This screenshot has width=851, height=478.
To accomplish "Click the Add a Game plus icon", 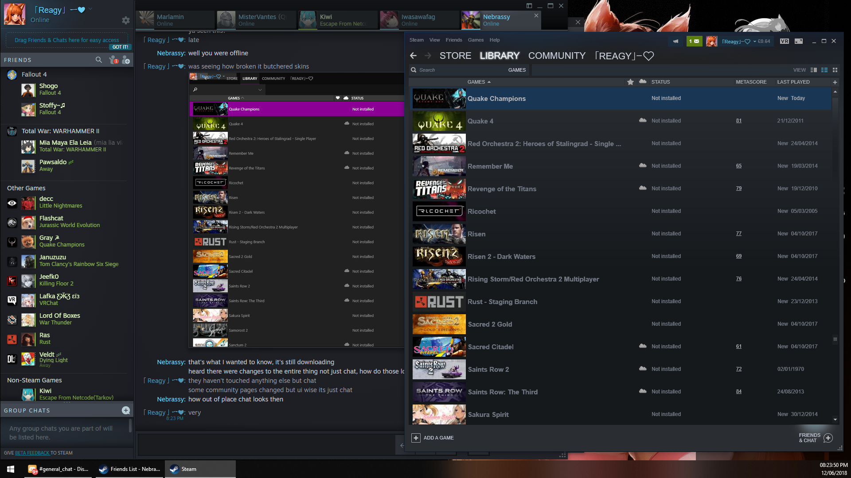I will click(416, 438).
